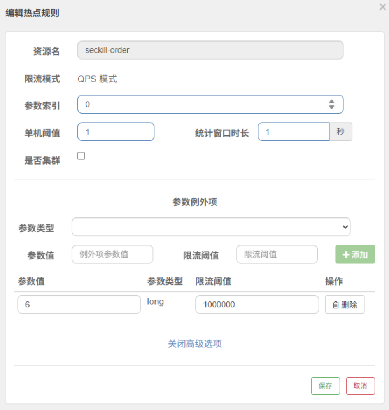Click the 统计窗口时长 input field
This screenshot has width=389, height=410.
(x=294, y=132)
